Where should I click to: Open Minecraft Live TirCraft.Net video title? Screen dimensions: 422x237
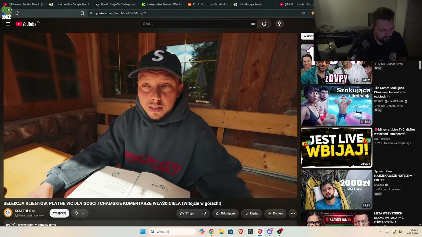pyautogui.click(x=395, y=132)
